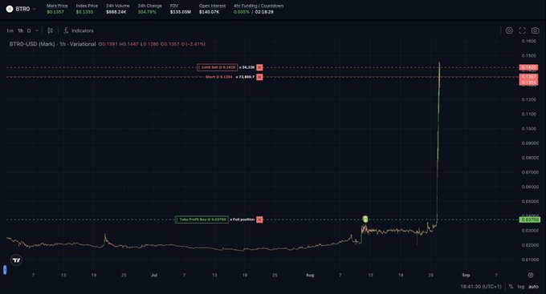Image resolution: width=546 pixels, height=294 pixels.
Task: Click the go-to-realtime circular icon near time axis
Action: 530,275
